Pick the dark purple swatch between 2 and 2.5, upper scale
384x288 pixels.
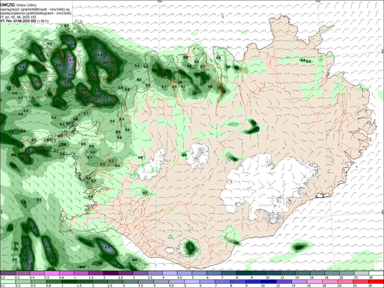click(x=110, y=273)
